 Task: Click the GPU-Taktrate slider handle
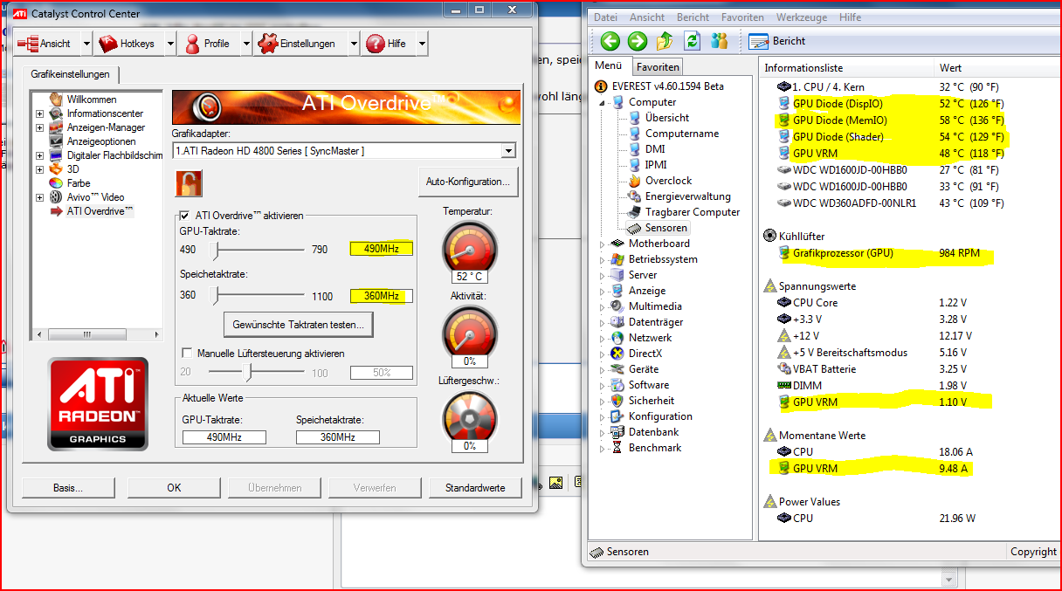pyautogui.click(x=216, y=250)
